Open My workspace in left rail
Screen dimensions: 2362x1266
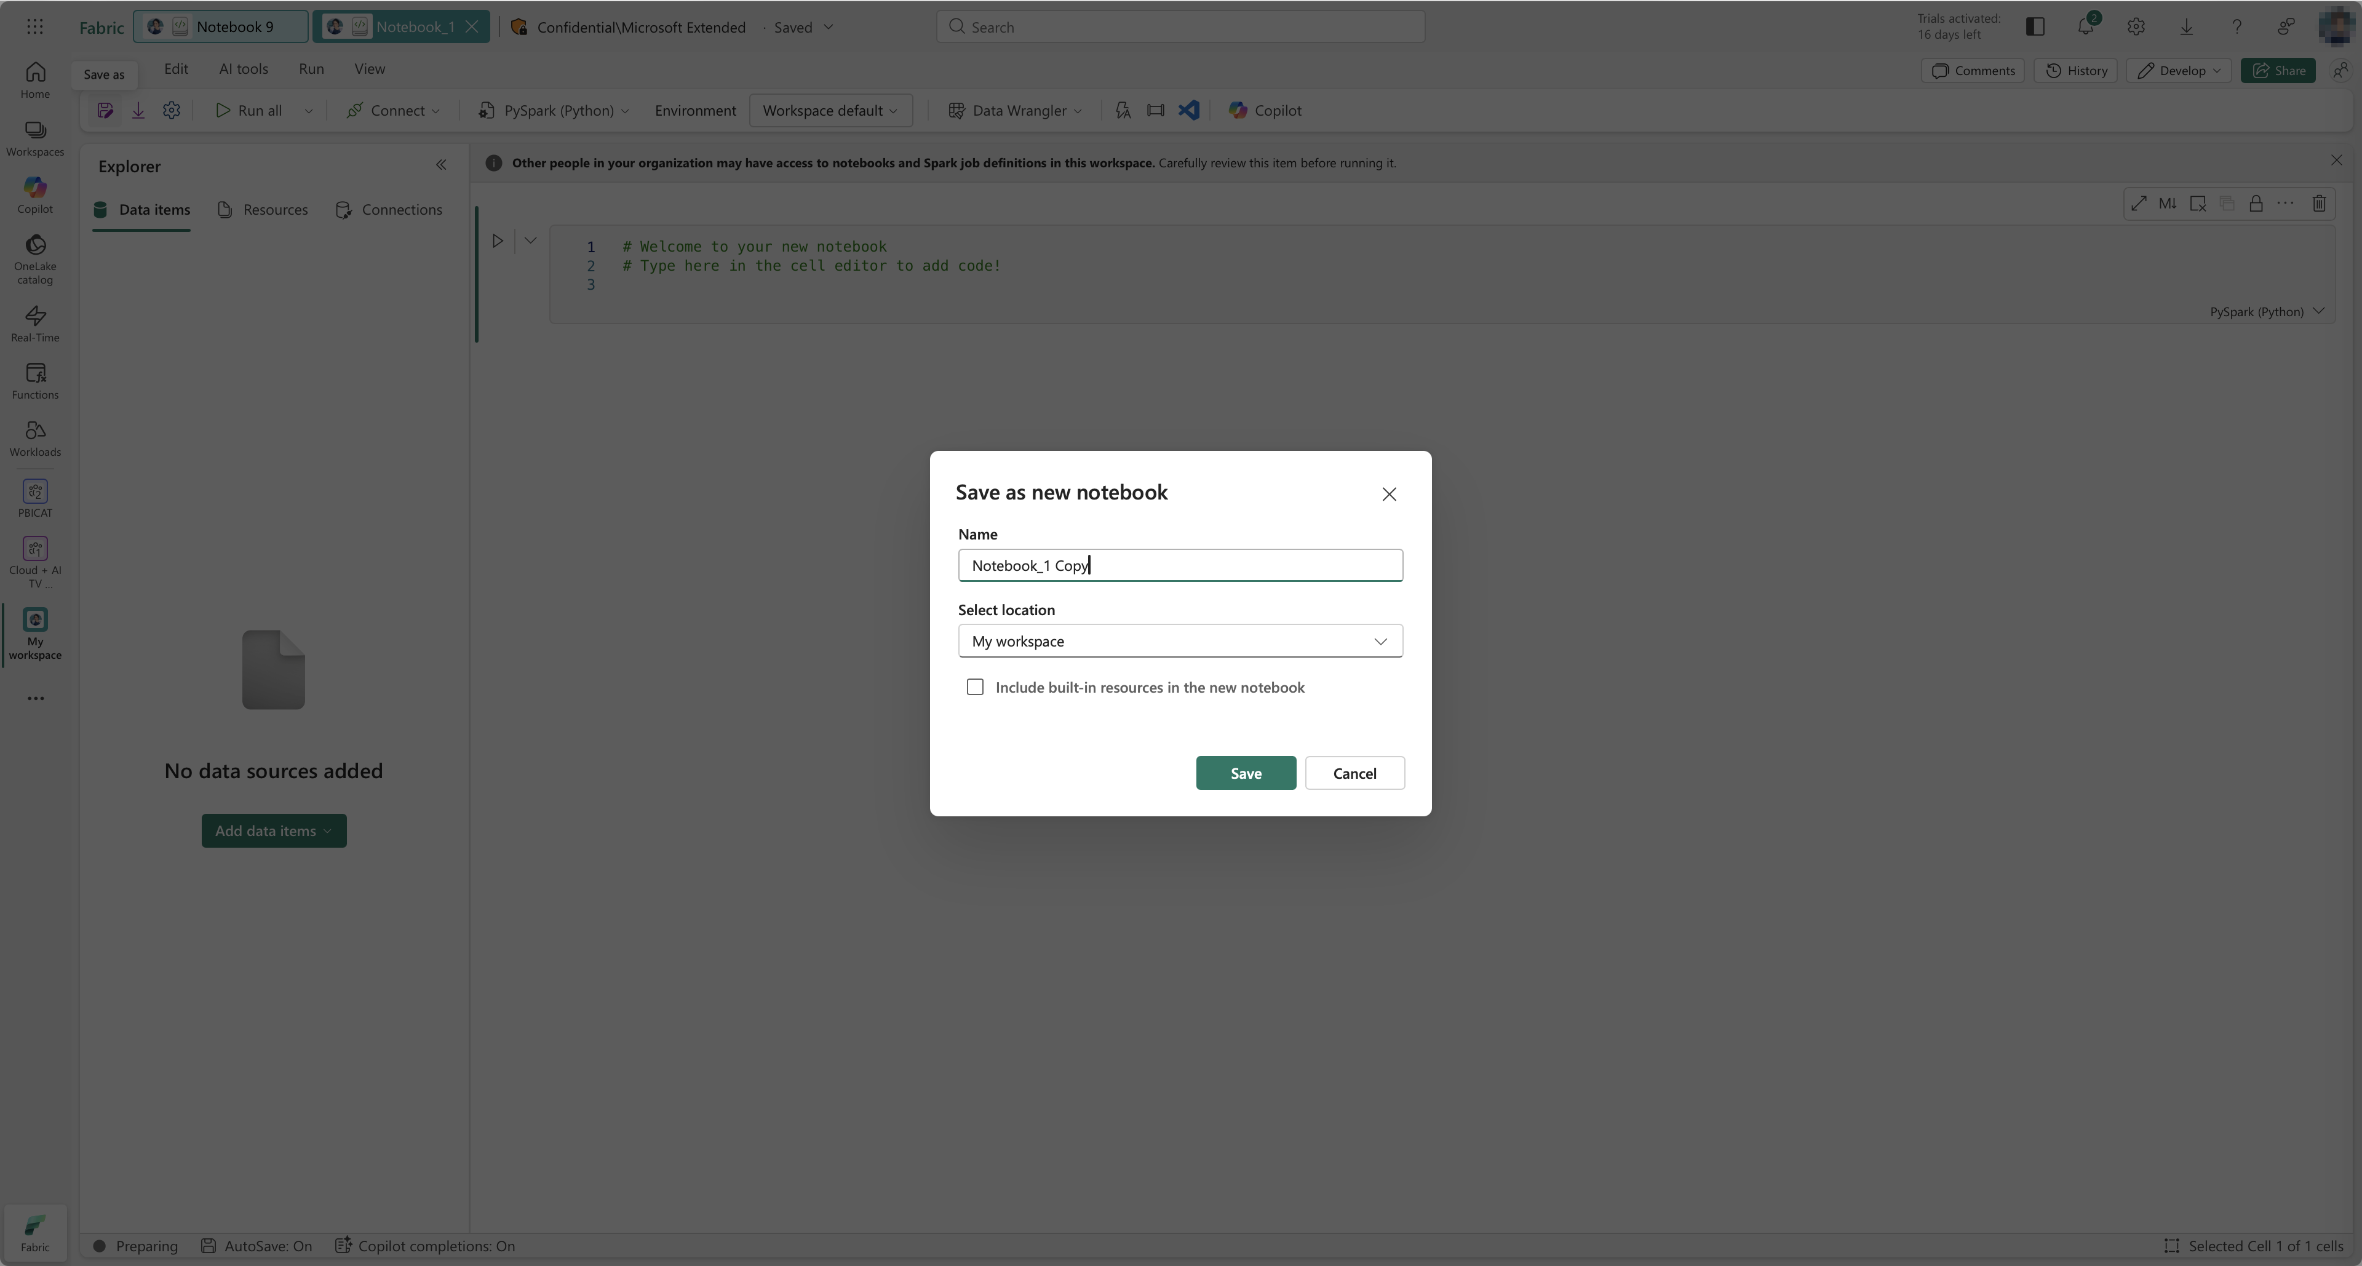(35, 634)
